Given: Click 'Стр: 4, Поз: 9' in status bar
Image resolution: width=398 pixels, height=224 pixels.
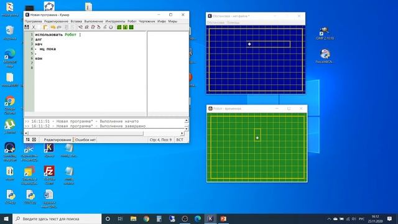Looking at the screenshot, I should 160,139.
